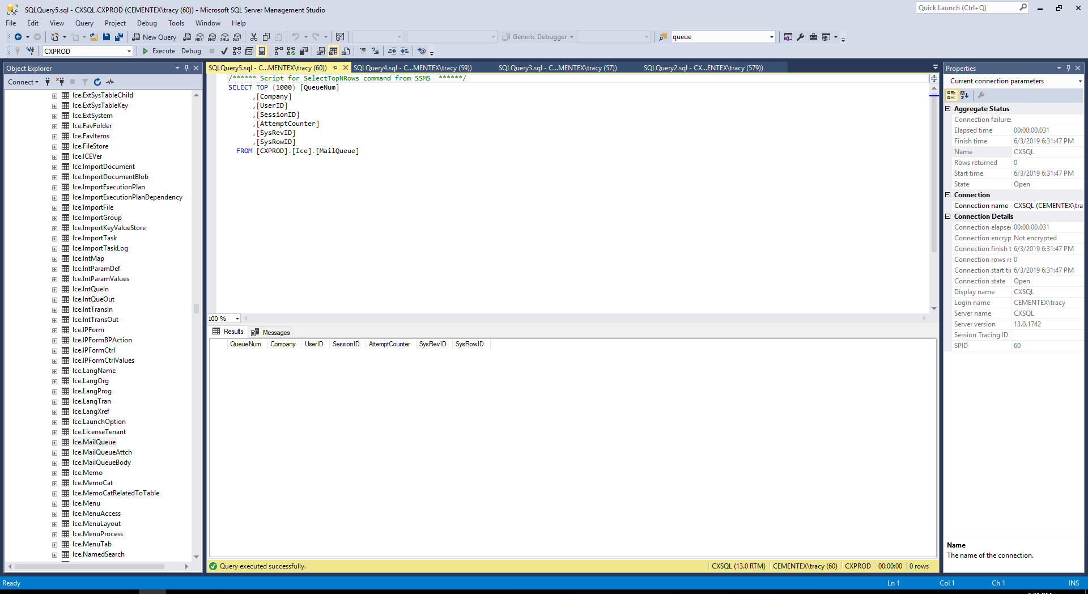This screenshot has width=1088, height=594.
Task: Open the Connect dropdown in Object Explorer
Action: click(23, 82)
